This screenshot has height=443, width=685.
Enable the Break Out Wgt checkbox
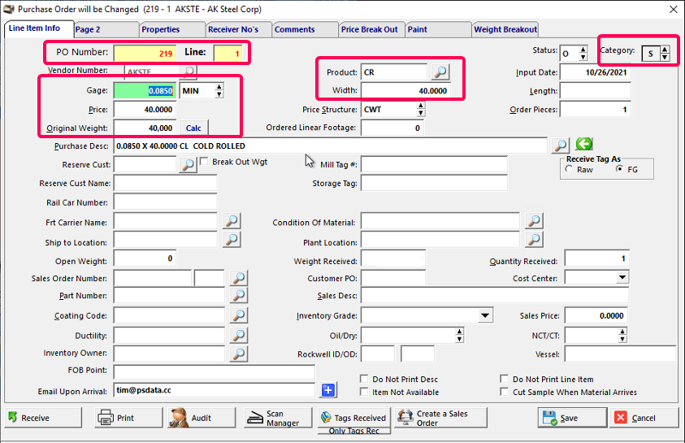coord(204,162)
